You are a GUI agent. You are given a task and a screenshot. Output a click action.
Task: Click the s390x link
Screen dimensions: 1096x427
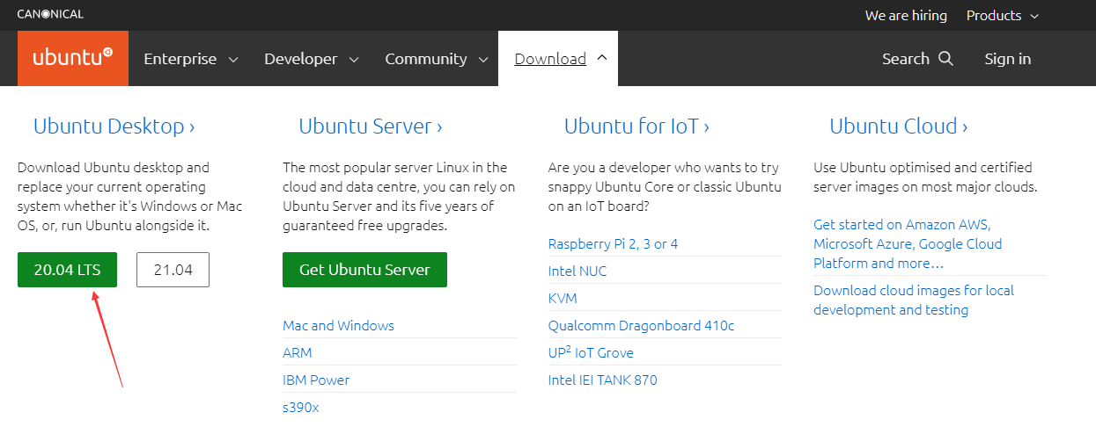299,408
